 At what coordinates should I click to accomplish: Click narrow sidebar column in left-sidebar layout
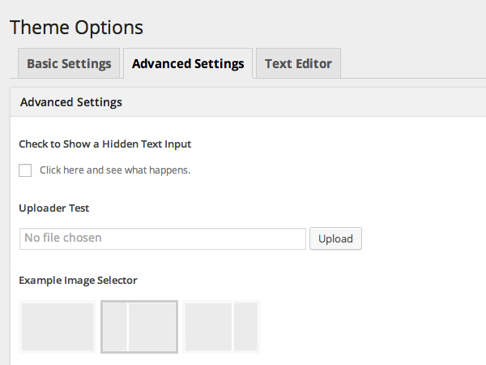114,327
